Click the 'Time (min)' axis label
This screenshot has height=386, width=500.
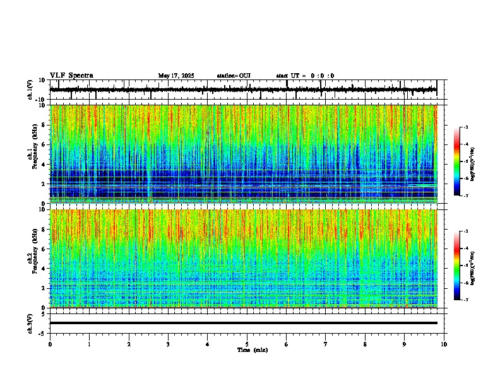point(253,350)
